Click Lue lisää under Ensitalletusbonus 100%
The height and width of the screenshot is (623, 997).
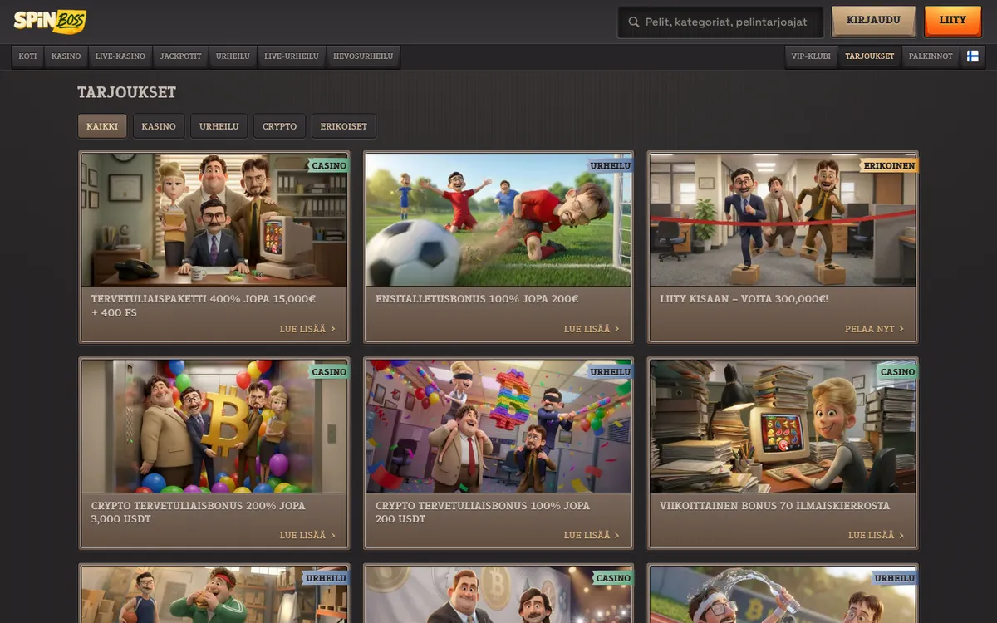tap(592, 329)
